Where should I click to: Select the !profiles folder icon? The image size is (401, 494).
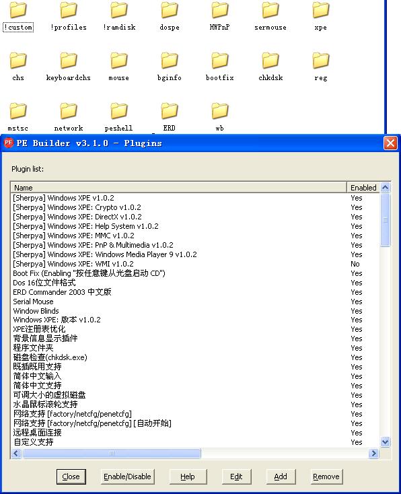pos(69,10)
